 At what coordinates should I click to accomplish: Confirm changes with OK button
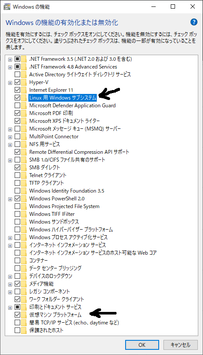(x=142, y=345)
